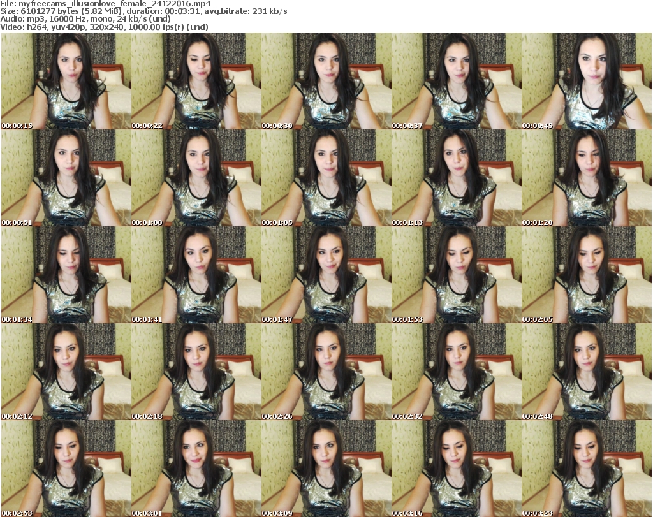653x517 pixels.
Task: Choose the frame timestamped 00:02:32
Action: coord(457,372)
